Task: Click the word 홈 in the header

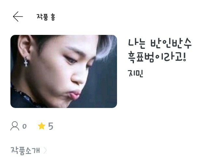Action: coord(53,17)
